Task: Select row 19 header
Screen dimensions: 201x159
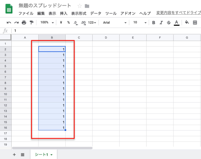Action: [5, 144]
